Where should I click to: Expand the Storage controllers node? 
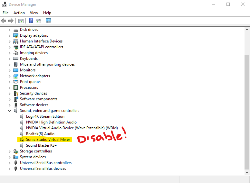[x=10, y=151]
